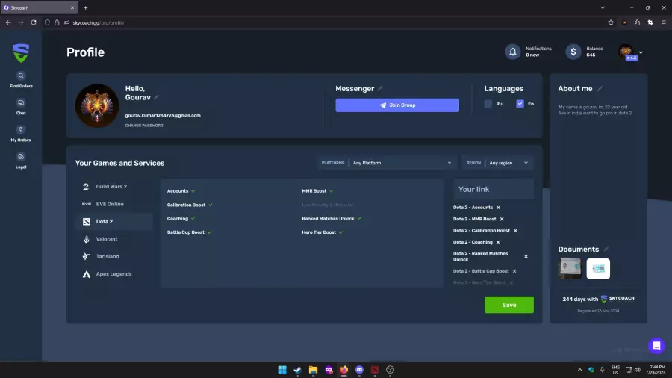This screenshot has width=672, height=378.
Task: Toggle the Coaching service
Action: point(181,219)
